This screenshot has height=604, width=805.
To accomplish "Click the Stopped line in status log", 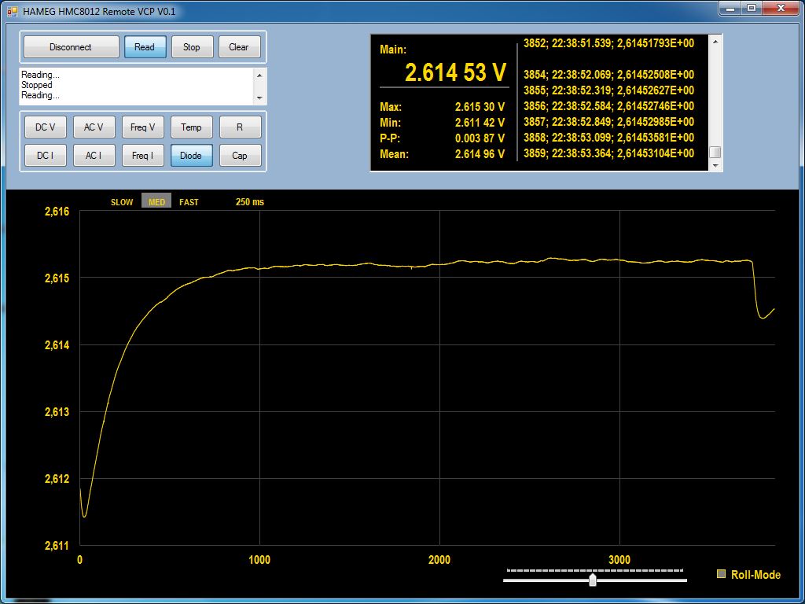I will [x=36, y=85].
